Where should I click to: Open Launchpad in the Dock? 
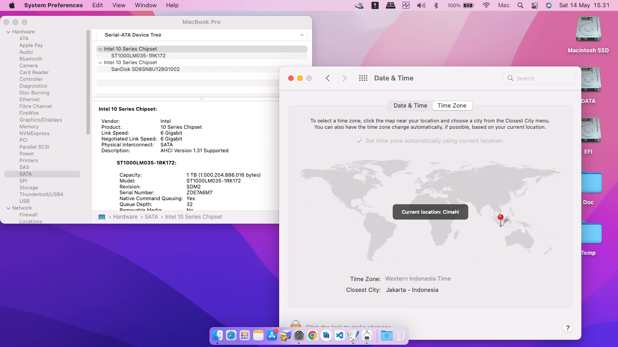[x=245, y=335]
